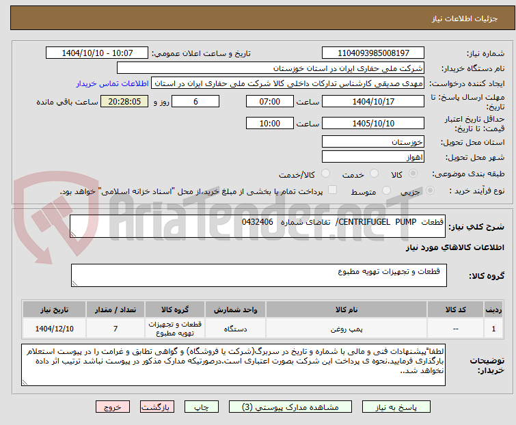This screenshot has width=516, height=425.
Task: Click the price validity date 1405/10/10
Action: click(x=373, y=124)
